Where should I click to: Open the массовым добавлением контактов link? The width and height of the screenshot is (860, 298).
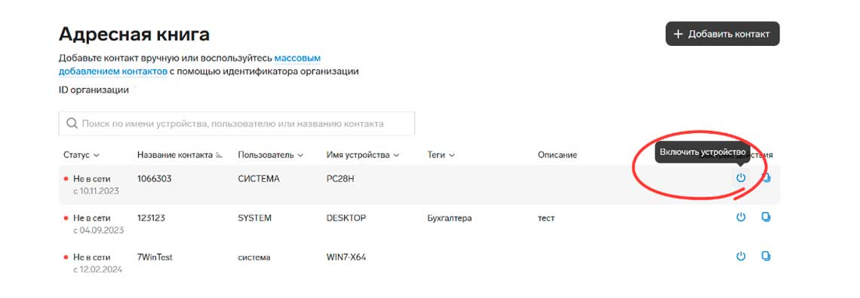click(x=189, y=65)
